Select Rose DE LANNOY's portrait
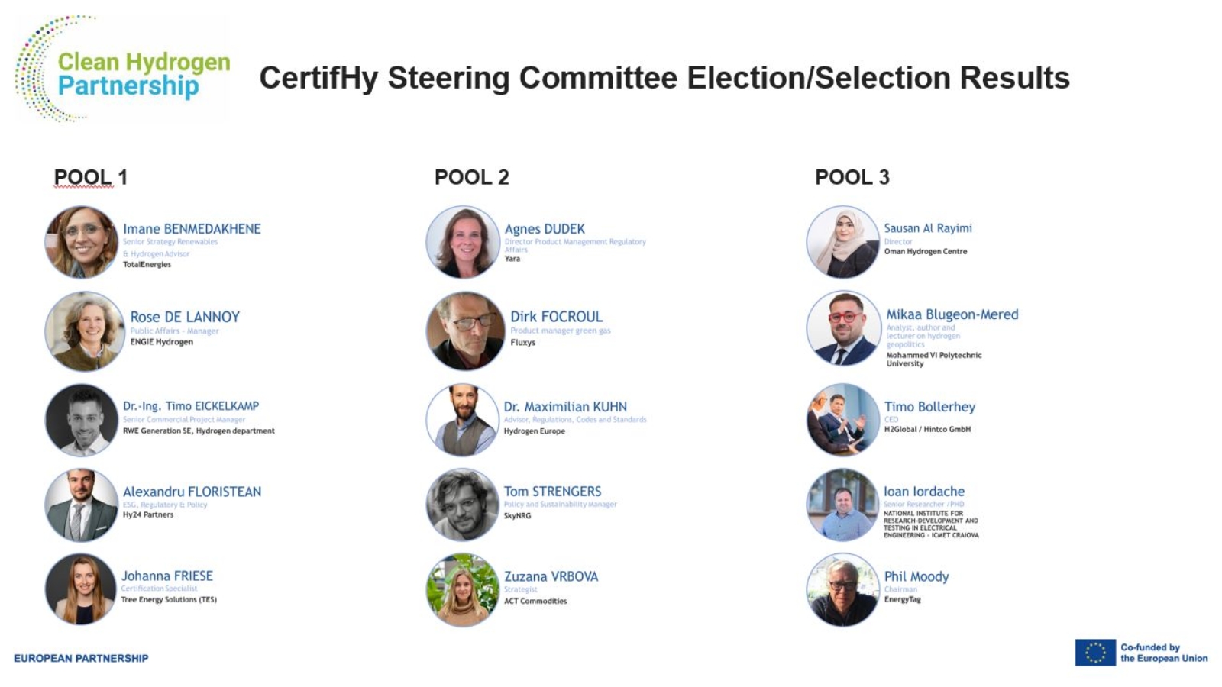The height and width of the screenshot is (687, 1222). [x=85, y=331]
